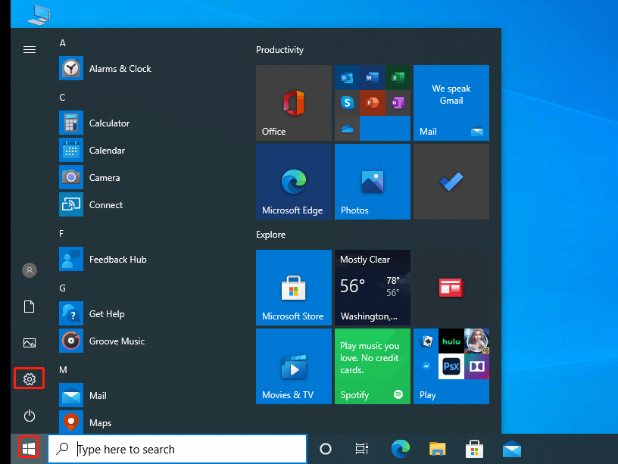Launch Feedback Hub app
Screen dimensions: 618x464
click(x=117, y=260)
